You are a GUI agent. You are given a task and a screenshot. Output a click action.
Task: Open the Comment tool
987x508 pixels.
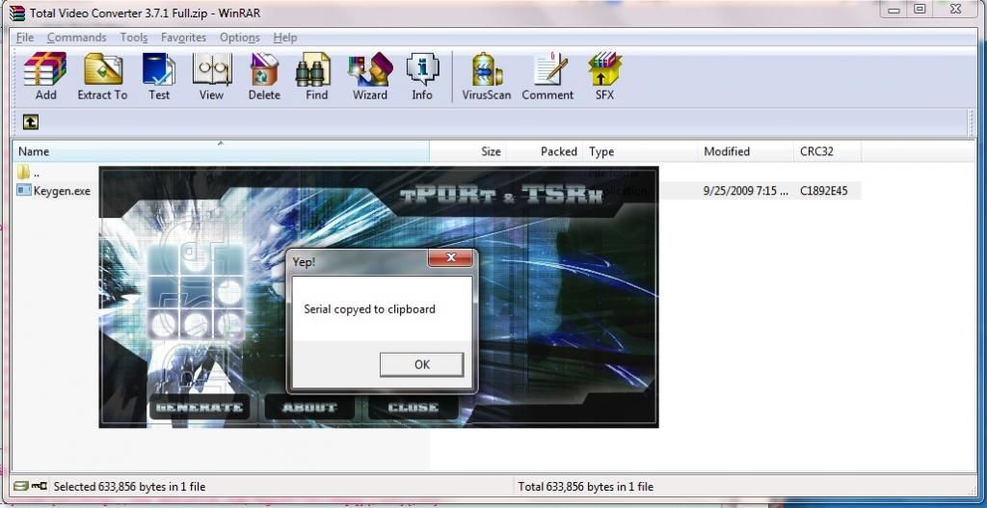[x=547, y=76]
